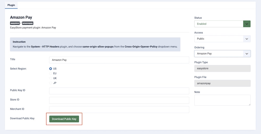
Task: Open the Status dropdown showing Enabled
Action: click(222, 24)
